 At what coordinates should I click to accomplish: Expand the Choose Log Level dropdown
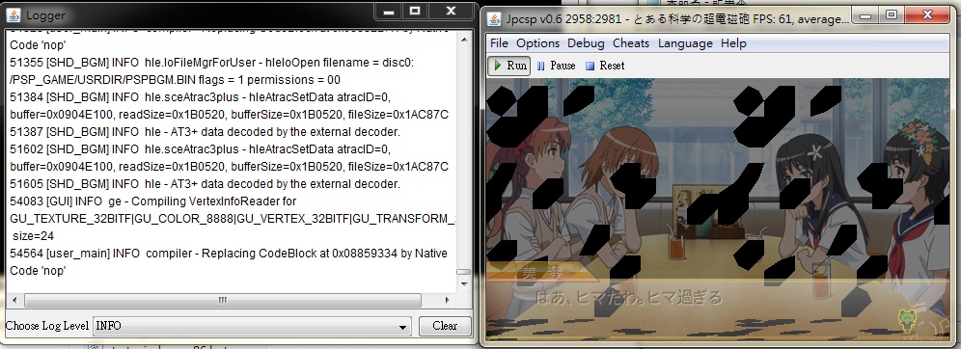[x=252, y=326]
